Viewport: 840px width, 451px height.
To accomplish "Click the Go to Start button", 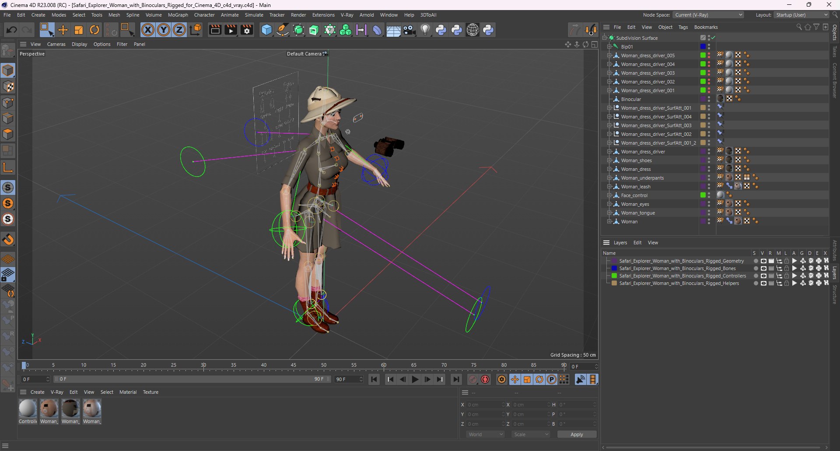I will (x=374, y=379).
